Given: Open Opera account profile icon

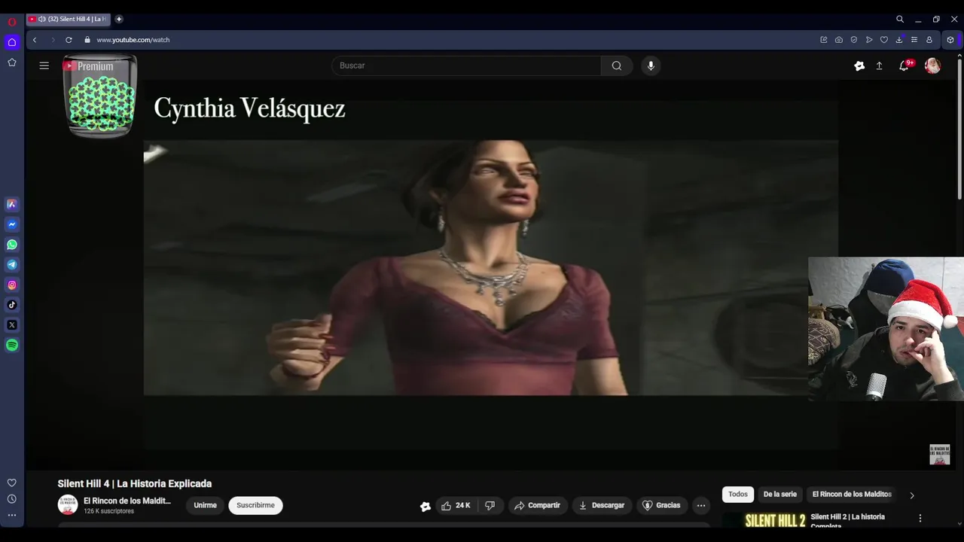Looking at the screenshot, I should click(x=929, y=40).
